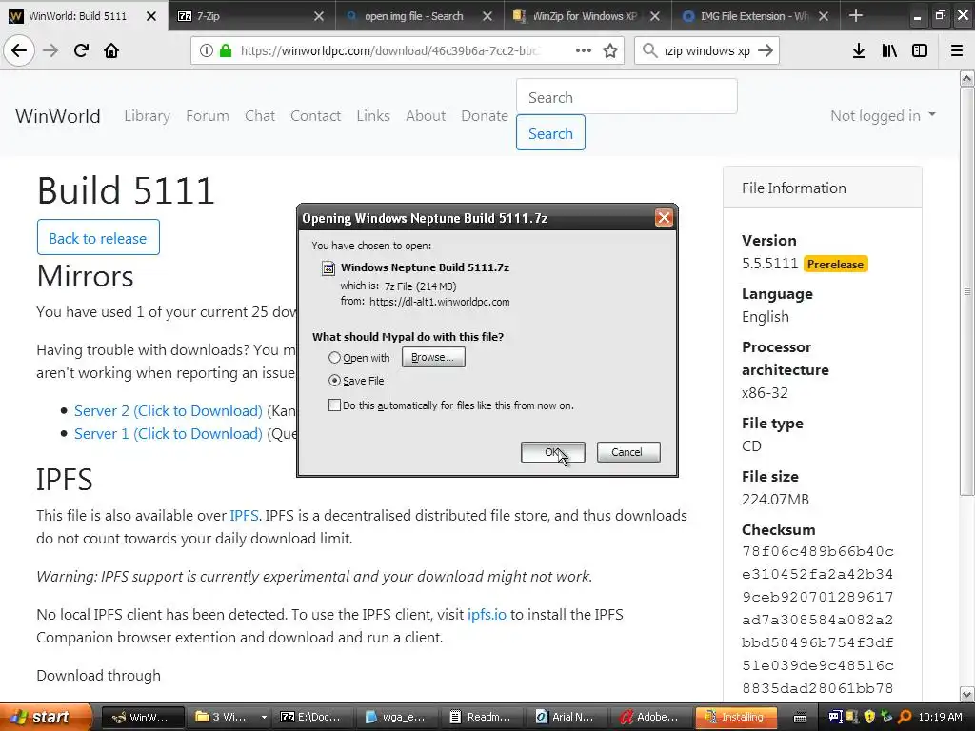Open the library bookshelf icon
Image resolution: width=975 pixels, height=731 pixels.
click(x=889, y=50)
